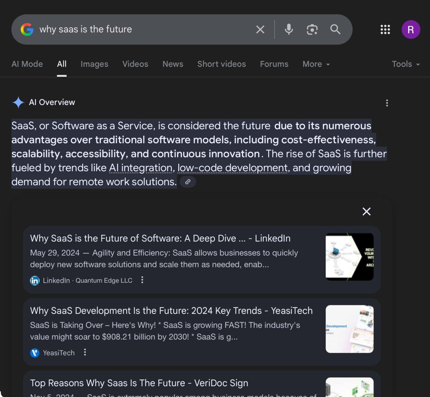Screen dimensions: 430x397
Task: Click the YeasiTech article thumbnail
Action: [x=349, y=328]
